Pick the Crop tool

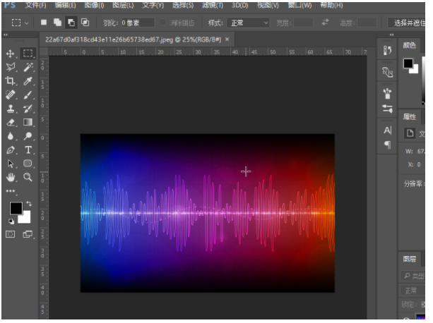(10, 81)
